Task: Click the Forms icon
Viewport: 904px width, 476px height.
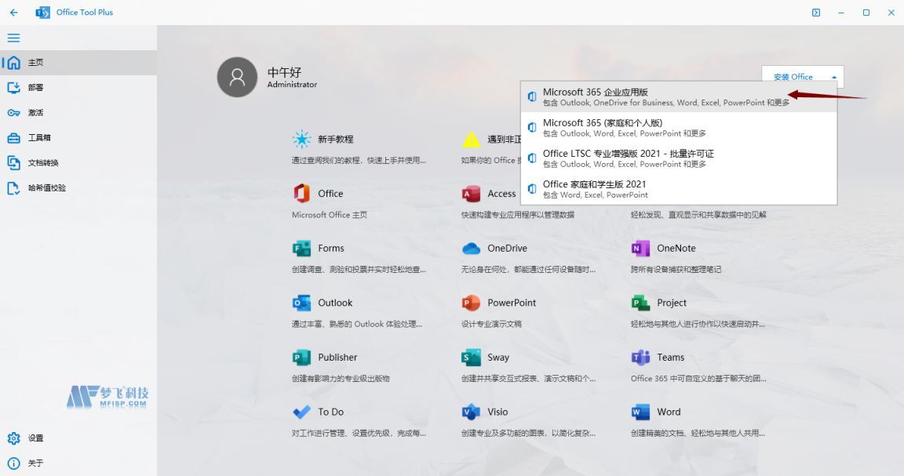Action: coord(301,248)
